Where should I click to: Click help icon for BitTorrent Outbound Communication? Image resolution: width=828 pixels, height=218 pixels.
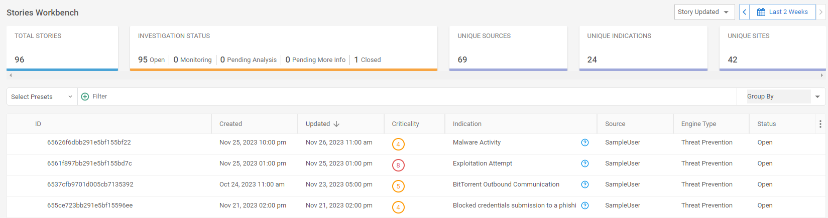click(585, 184)
